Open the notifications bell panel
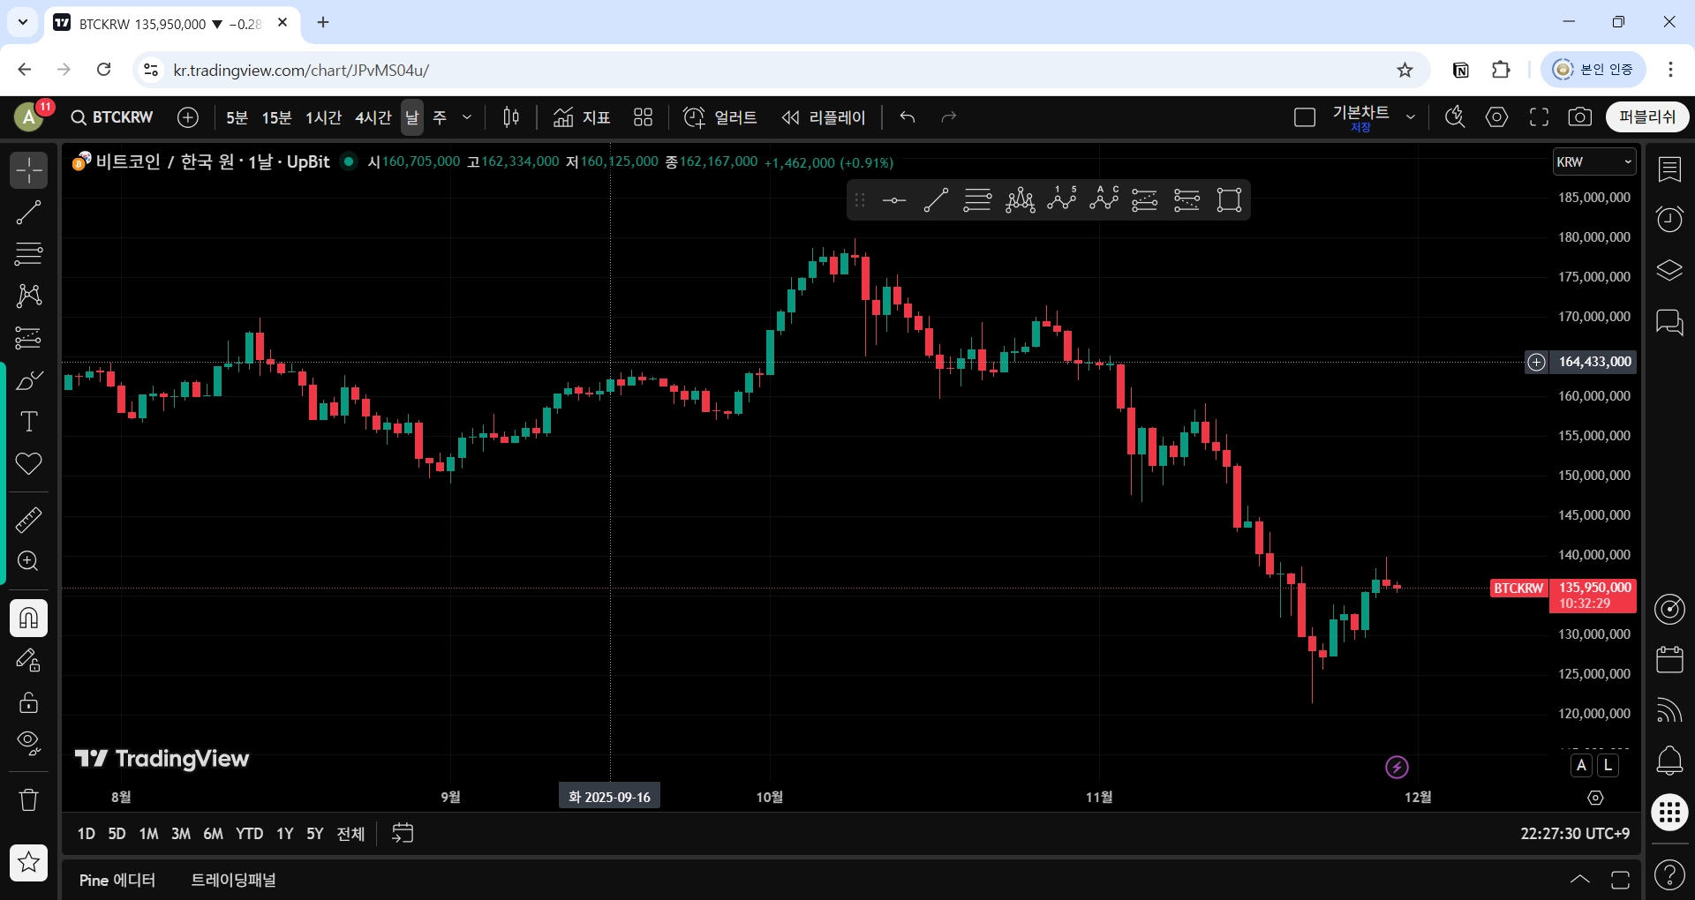The height and width of the screenshot is (900, 1695). pyautogui.click(x=1669, y=760)
